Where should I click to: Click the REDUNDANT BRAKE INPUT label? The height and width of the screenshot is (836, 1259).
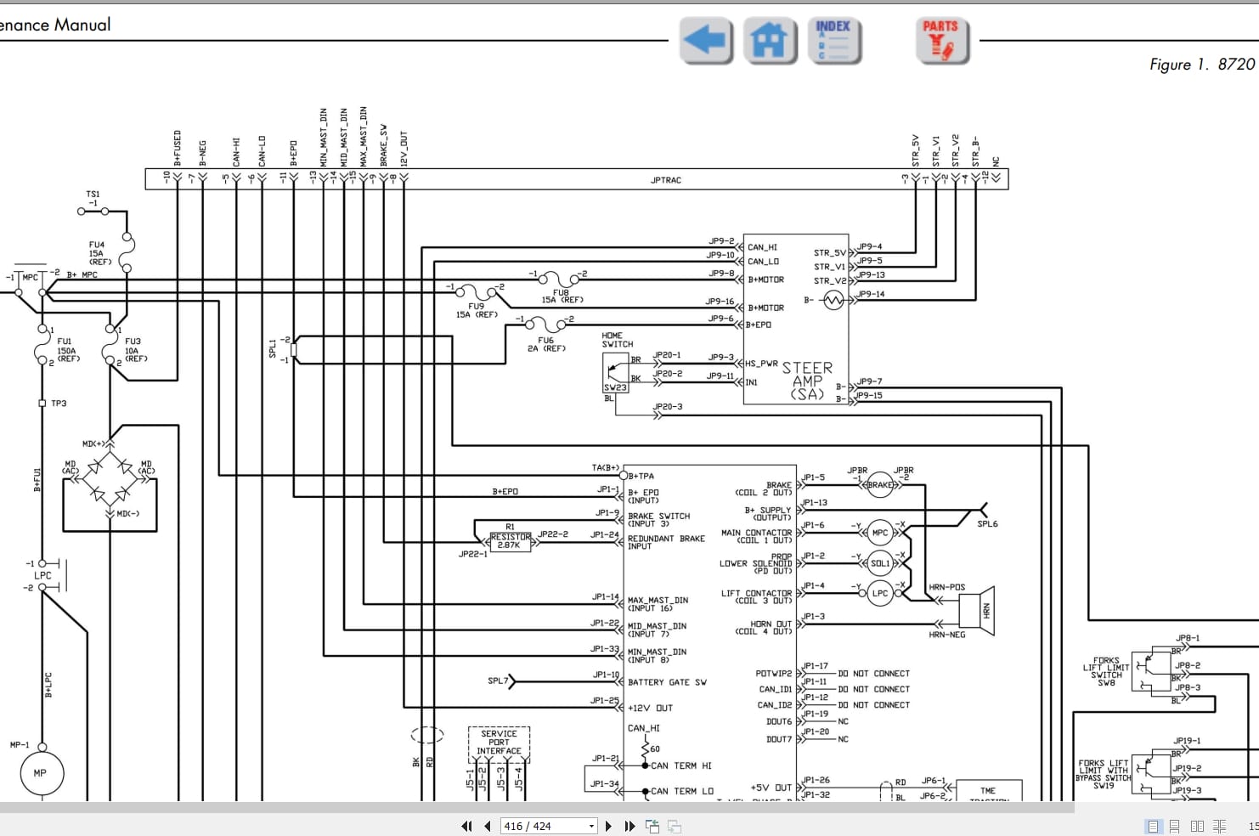click(x=666, y=542)
